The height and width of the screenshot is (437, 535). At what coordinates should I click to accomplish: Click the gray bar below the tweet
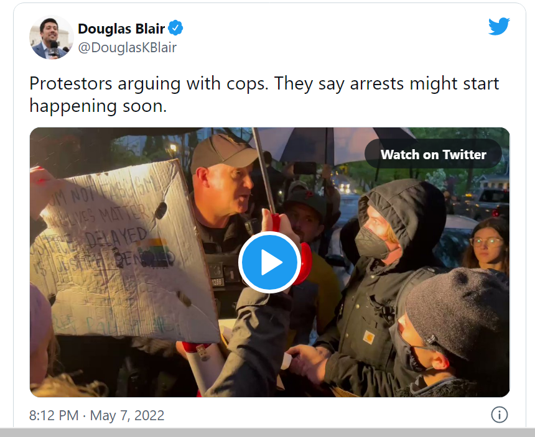pos(267,432)
